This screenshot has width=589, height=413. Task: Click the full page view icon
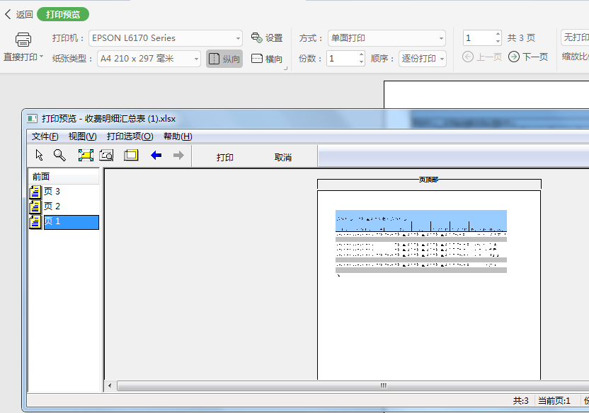(131, 156)
